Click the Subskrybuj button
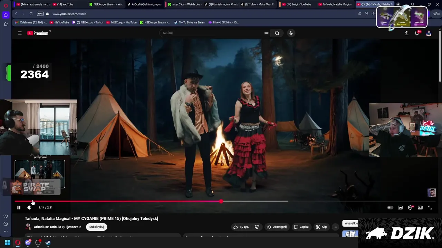The width and height of the screenshot is (442, 248). 97,227
